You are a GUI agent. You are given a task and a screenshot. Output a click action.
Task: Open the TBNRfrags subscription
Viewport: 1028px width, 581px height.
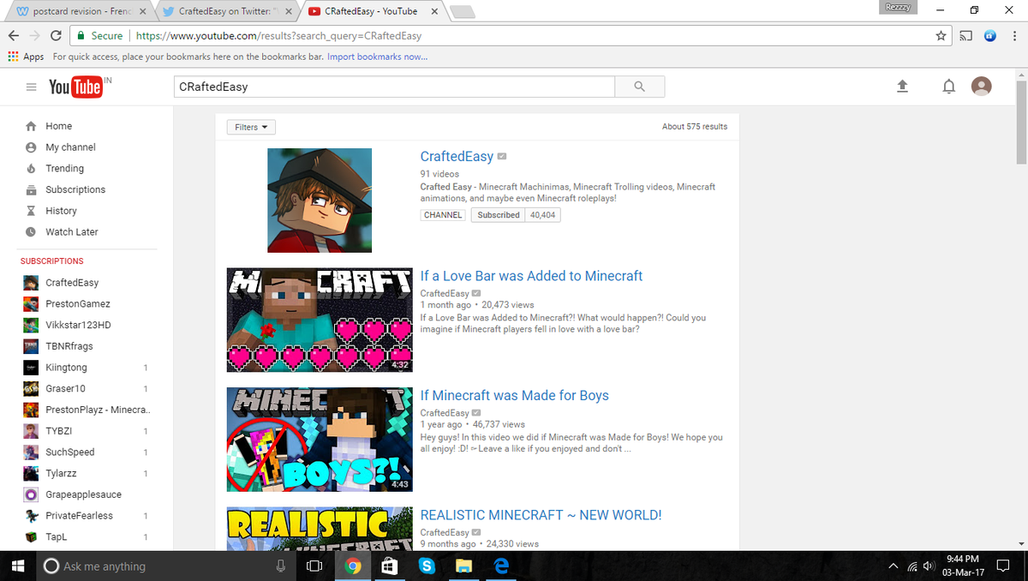[x=69, y=346]
